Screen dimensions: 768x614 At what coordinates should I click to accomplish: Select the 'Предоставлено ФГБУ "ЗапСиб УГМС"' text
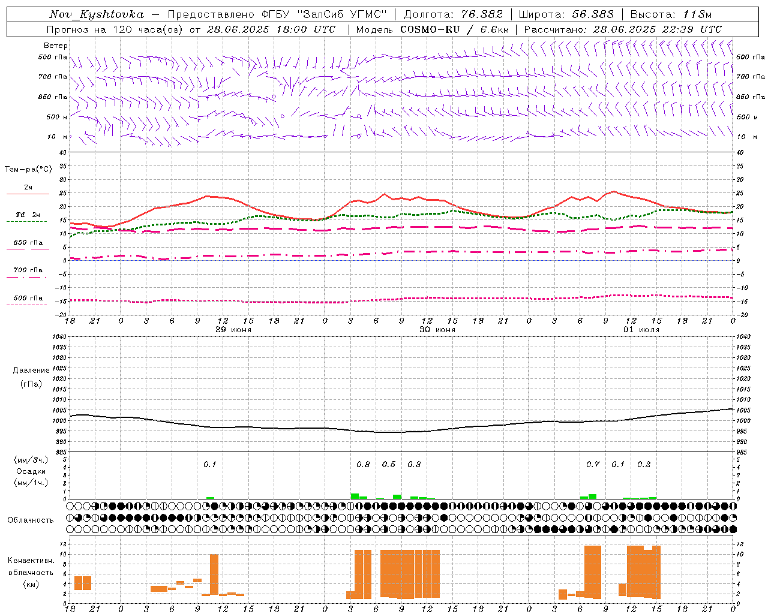[278, 14]
